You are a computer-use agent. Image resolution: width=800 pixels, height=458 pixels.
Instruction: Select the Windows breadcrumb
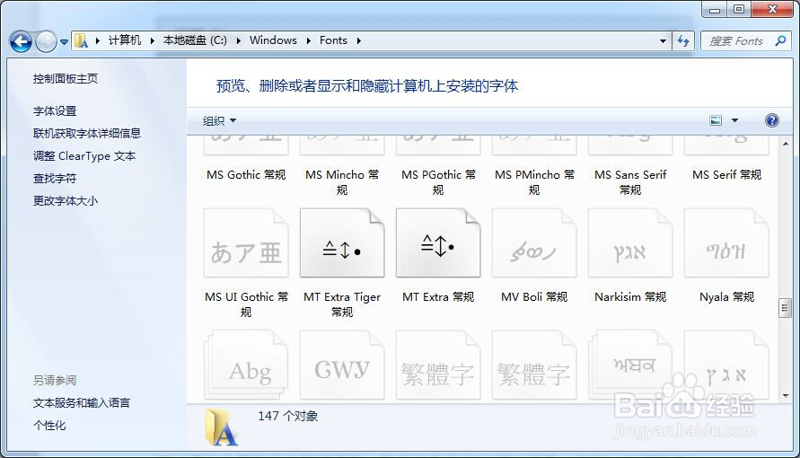[273, 40]
